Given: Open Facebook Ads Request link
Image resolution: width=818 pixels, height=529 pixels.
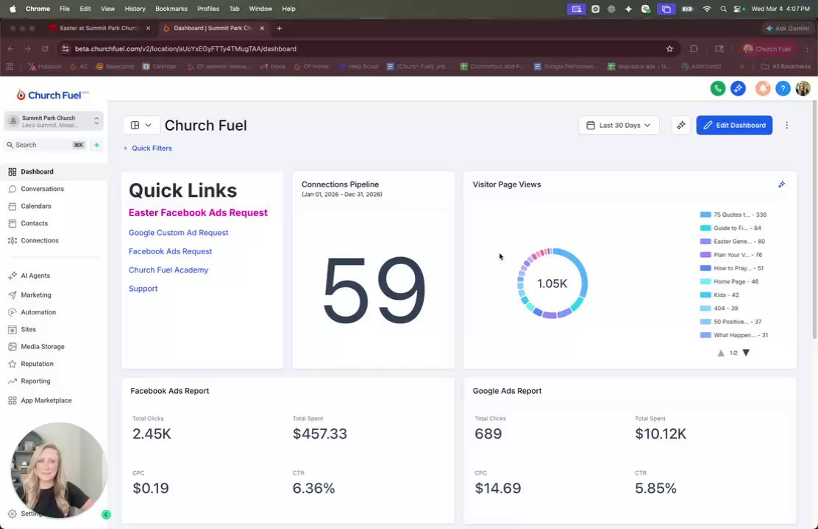Looking at the screenshot, I should tap(170, 251).
